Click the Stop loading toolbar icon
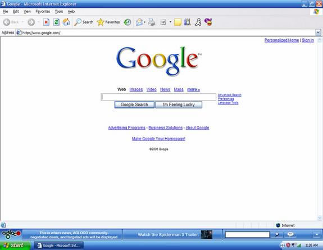This screenshot has height=250, width=323. click(x=46, y=22)
